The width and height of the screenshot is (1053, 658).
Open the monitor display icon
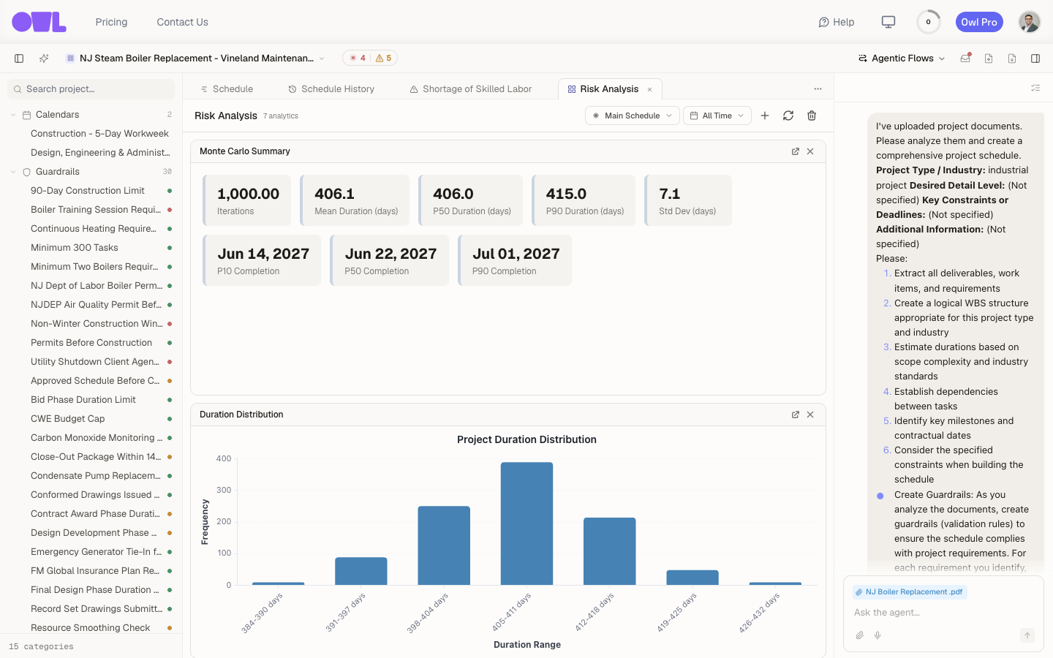(888, 22)
